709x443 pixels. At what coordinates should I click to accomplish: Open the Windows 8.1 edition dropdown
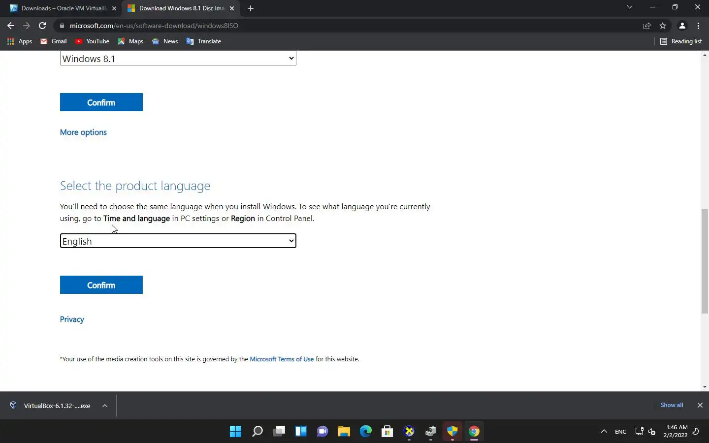(178, 59)
